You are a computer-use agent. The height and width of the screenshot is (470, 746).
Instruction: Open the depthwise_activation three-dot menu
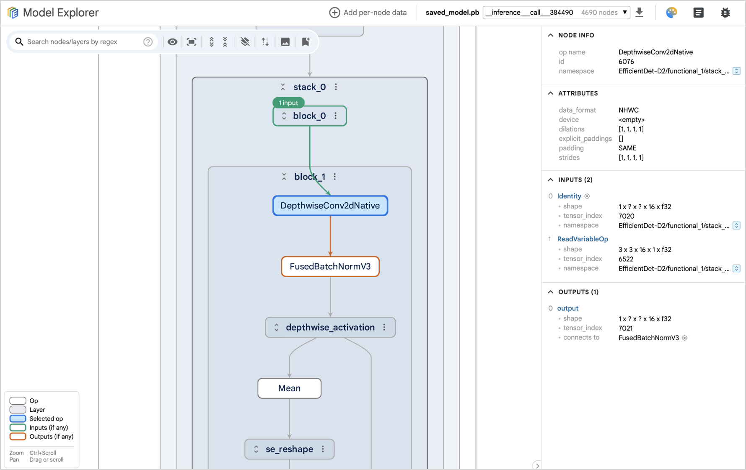384,327
